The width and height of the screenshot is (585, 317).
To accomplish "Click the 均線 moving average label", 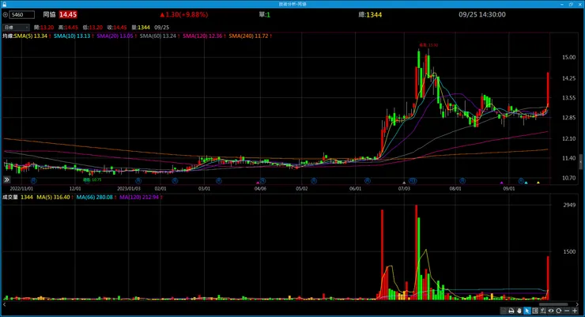I will click(x=8, y=36).
